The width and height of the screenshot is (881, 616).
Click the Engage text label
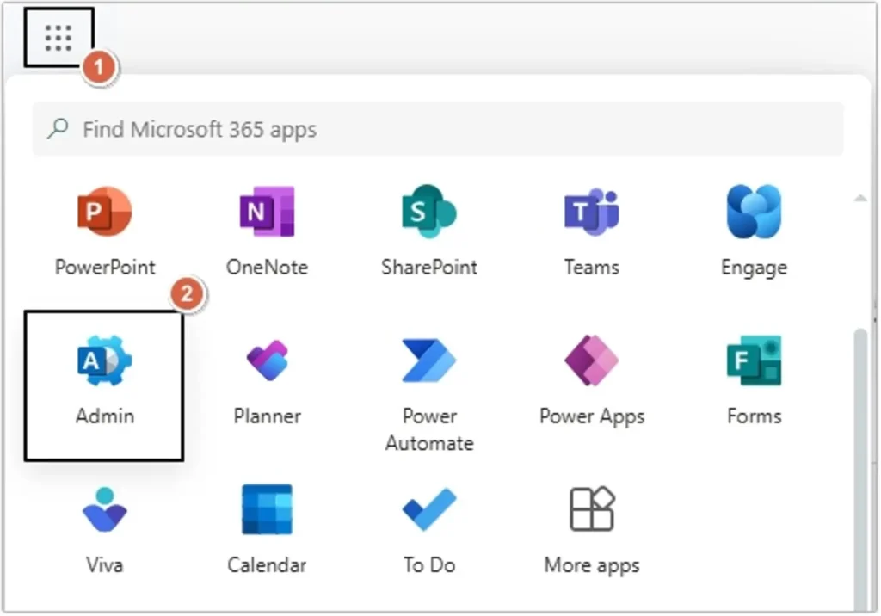tap(754, 268)
